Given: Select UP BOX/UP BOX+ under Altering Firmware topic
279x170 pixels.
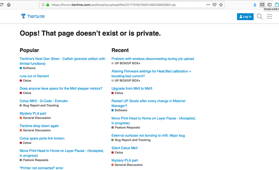Looking at the screenshot, I should tap(126, 80).
